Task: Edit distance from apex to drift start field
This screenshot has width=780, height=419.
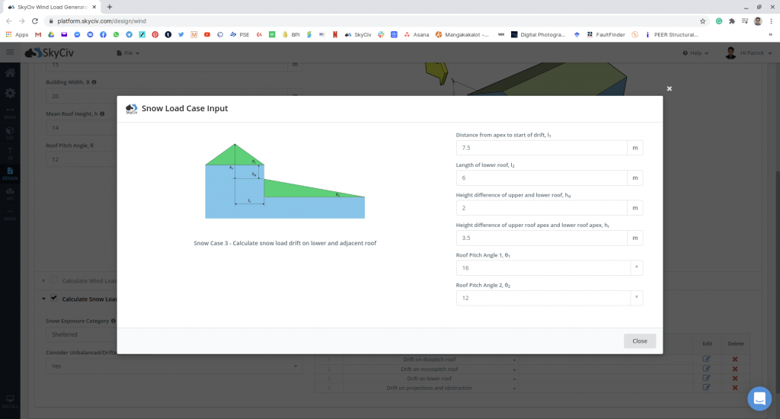Action: (542, 148)
